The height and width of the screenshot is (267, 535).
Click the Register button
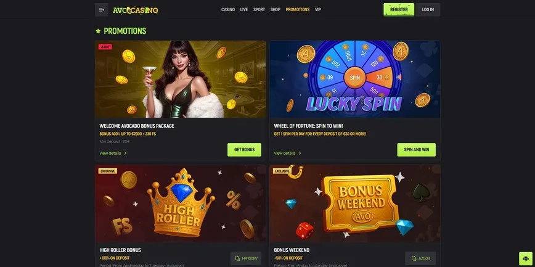[399, 10]
